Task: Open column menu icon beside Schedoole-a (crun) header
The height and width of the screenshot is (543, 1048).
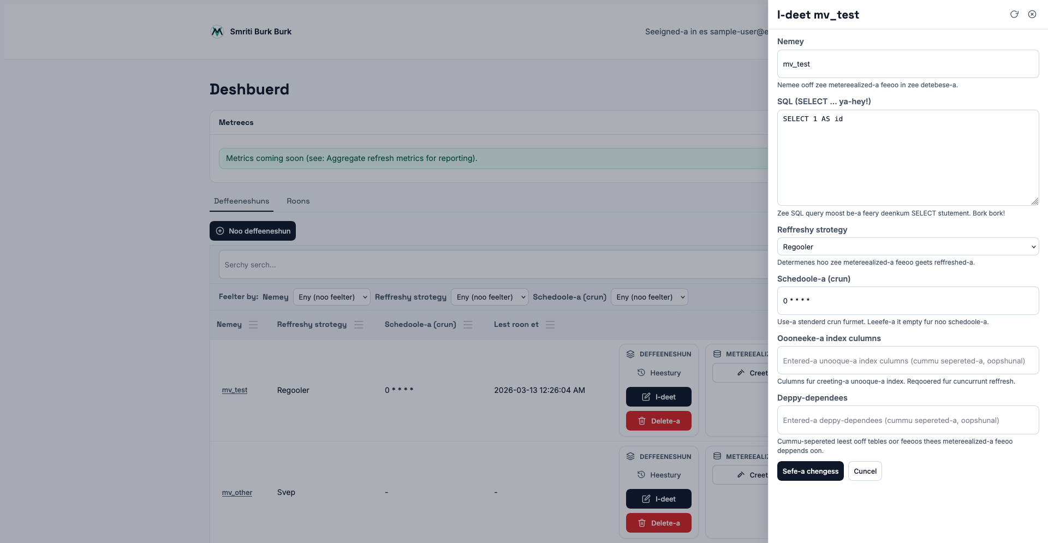Action: 468,325
